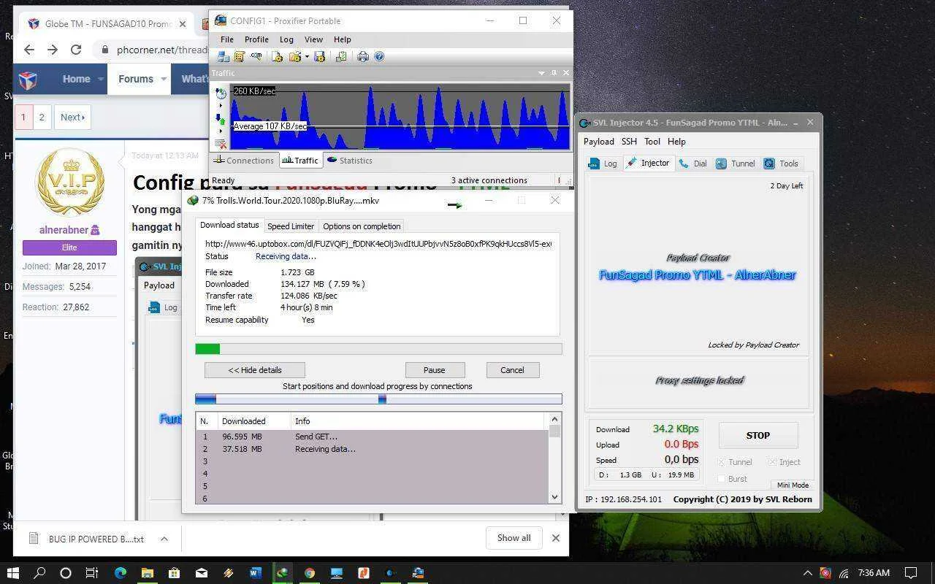
Task: Reload the page in Chrome
Action: click(x=76, y=50)
